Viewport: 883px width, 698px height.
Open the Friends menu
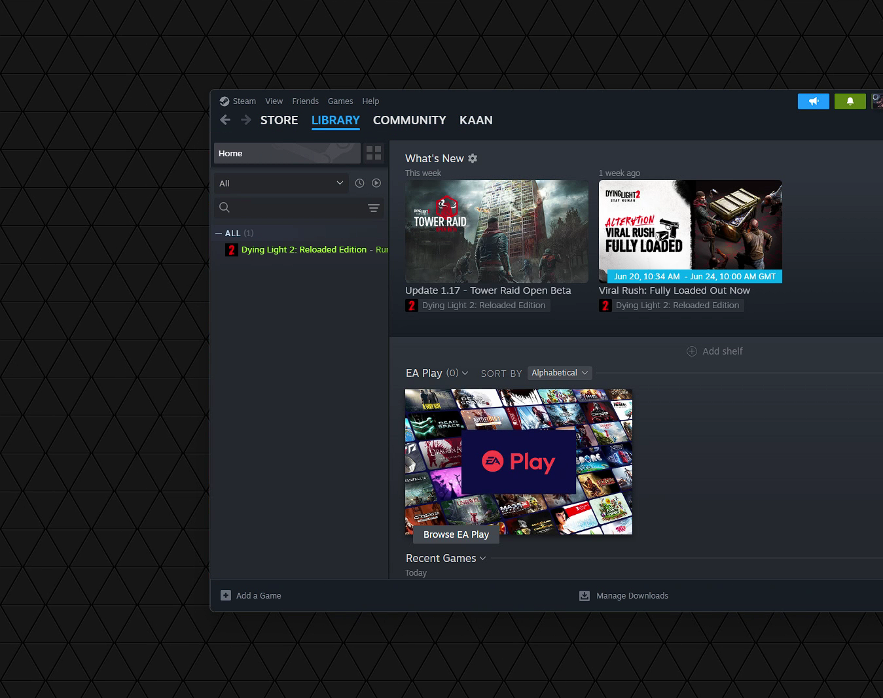[x=306, y=101]
